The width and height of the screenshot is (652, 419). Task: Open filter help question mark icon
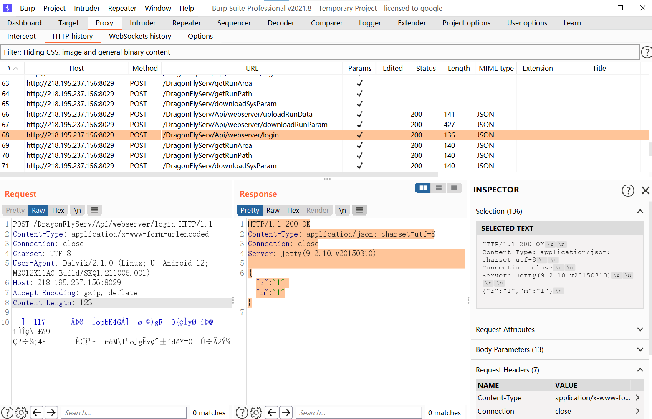[647, 52]
